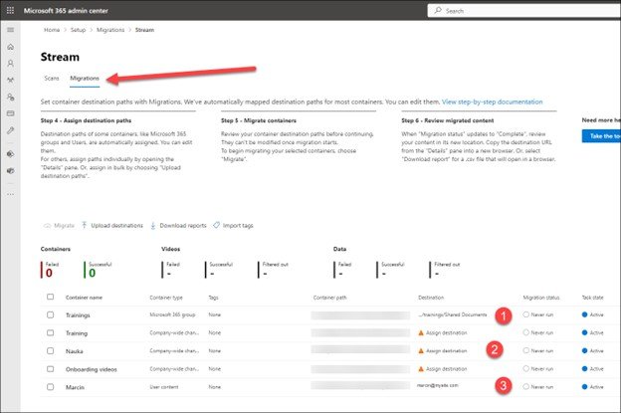The height and width of the screenshot is (413, 621).
Task: Open Billing card icon in sidebar
Action: [x=10, y=113]
